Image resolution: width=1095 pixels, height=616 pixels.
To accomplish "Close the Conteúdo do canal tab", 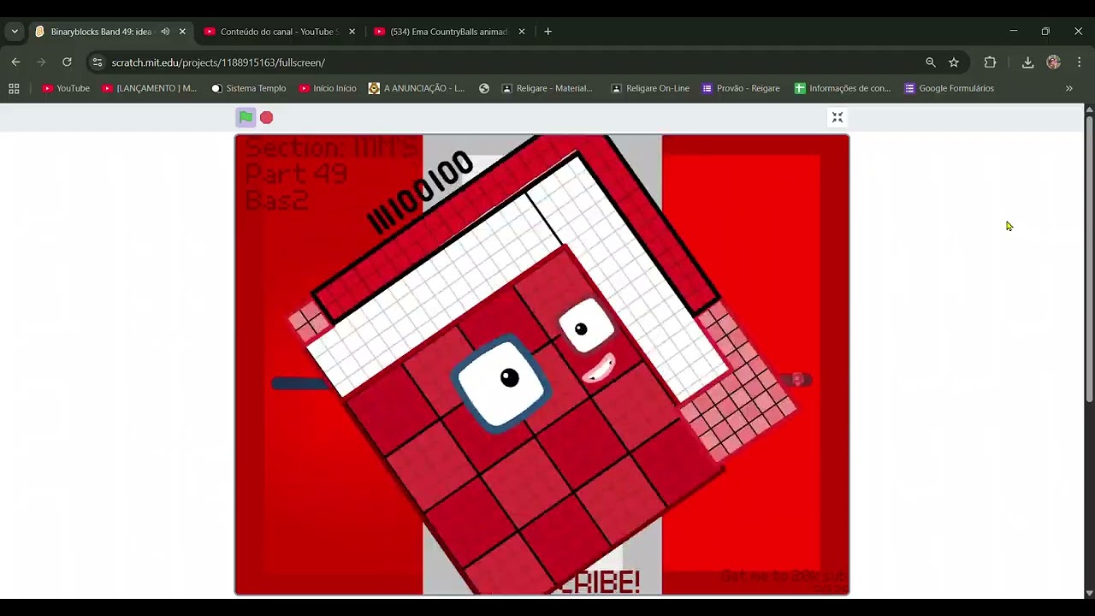I will (x=352, y=32).
